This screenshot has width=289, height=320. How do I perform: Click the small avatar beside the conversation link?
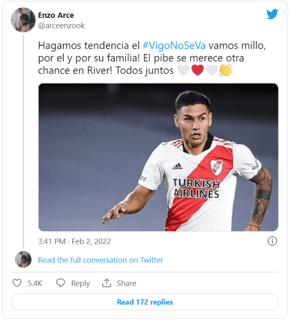pos(23,260)
